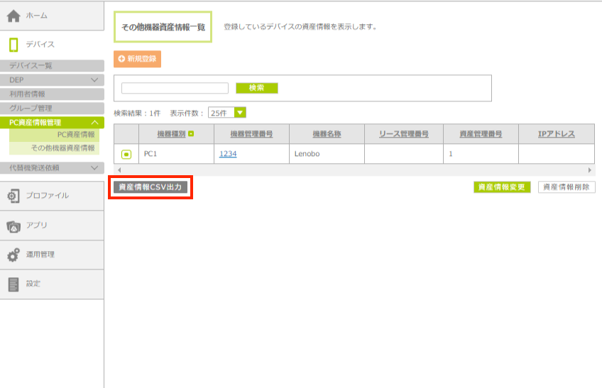The height and width of the screenshot is (388, 602).
Task: Click the green device icon beside デバイス
Action: [x=13, y=45]
